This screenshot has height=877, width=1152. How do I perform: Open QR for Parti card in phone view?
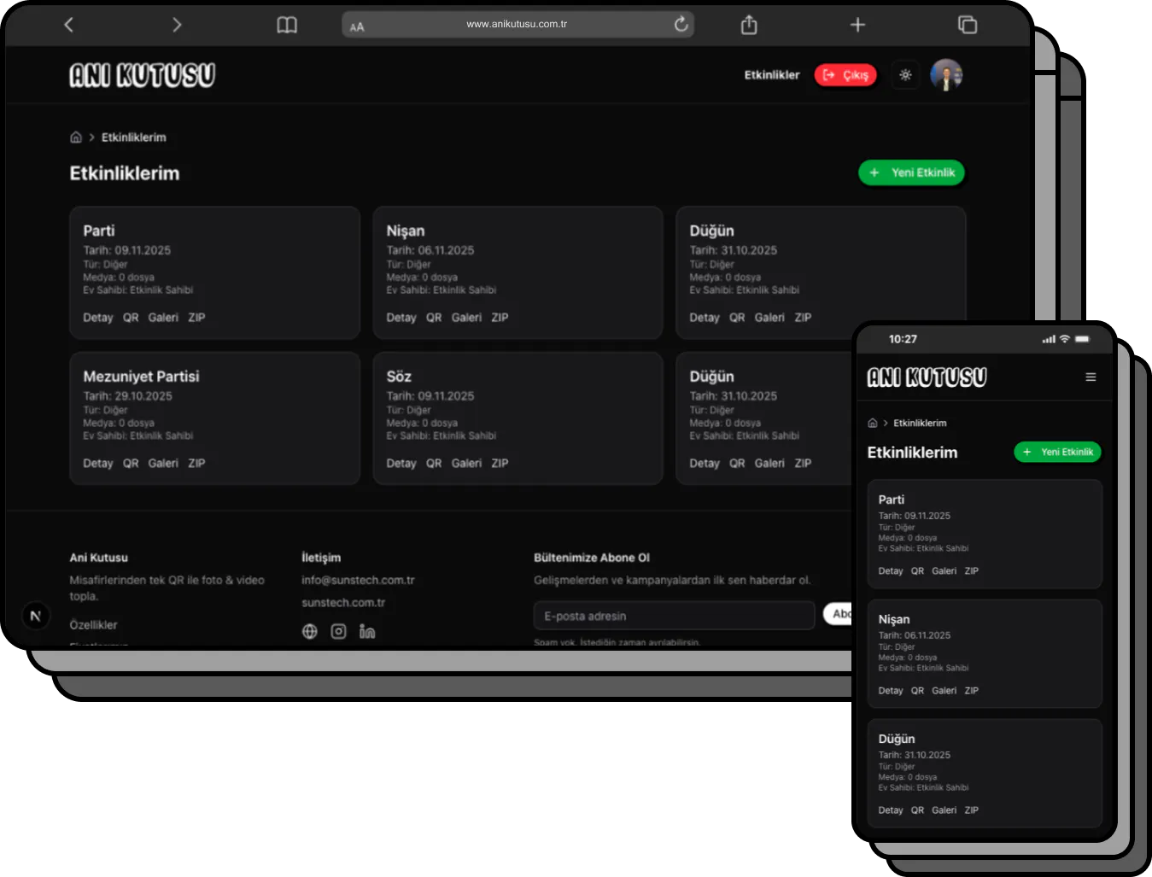(917, 571)
